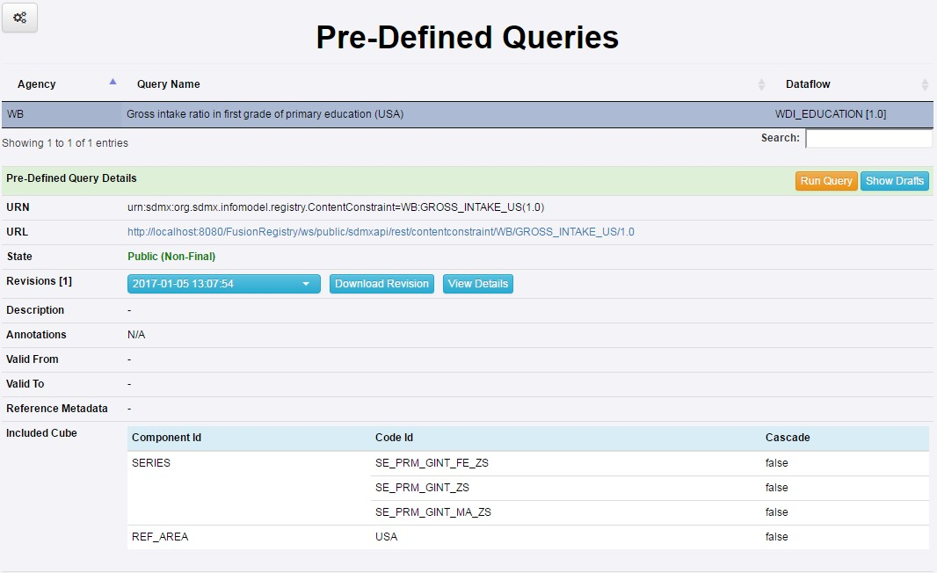Click the REF_AREA component cell

(160, 537)
